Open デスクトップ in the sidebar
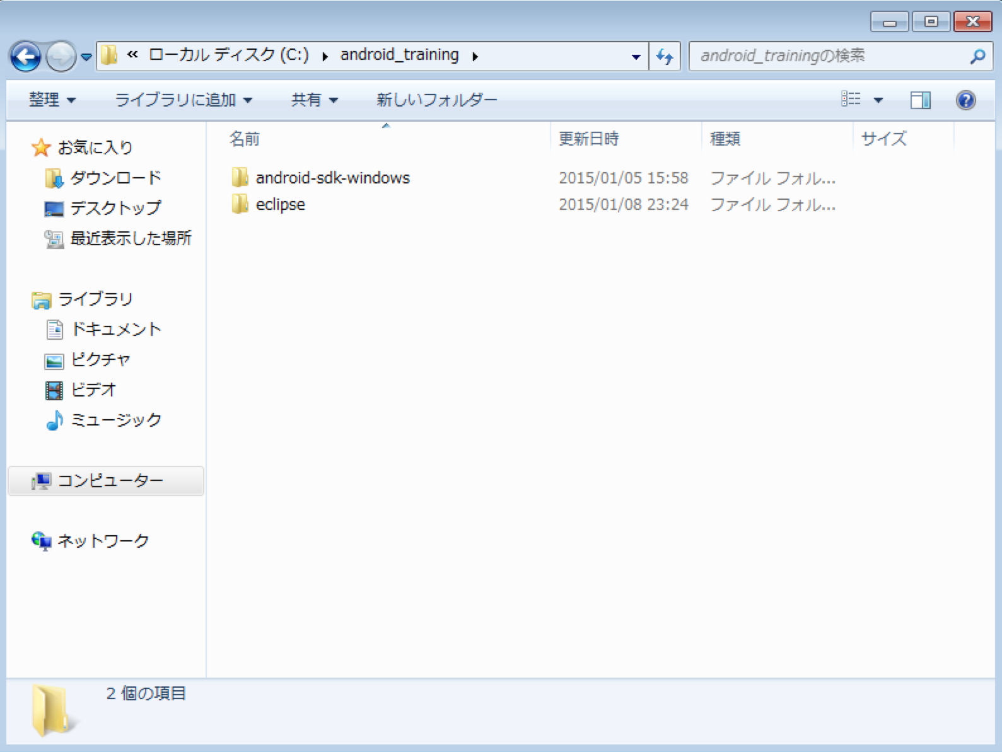This screenshot has height=752, width=1002. pos(116,208)
